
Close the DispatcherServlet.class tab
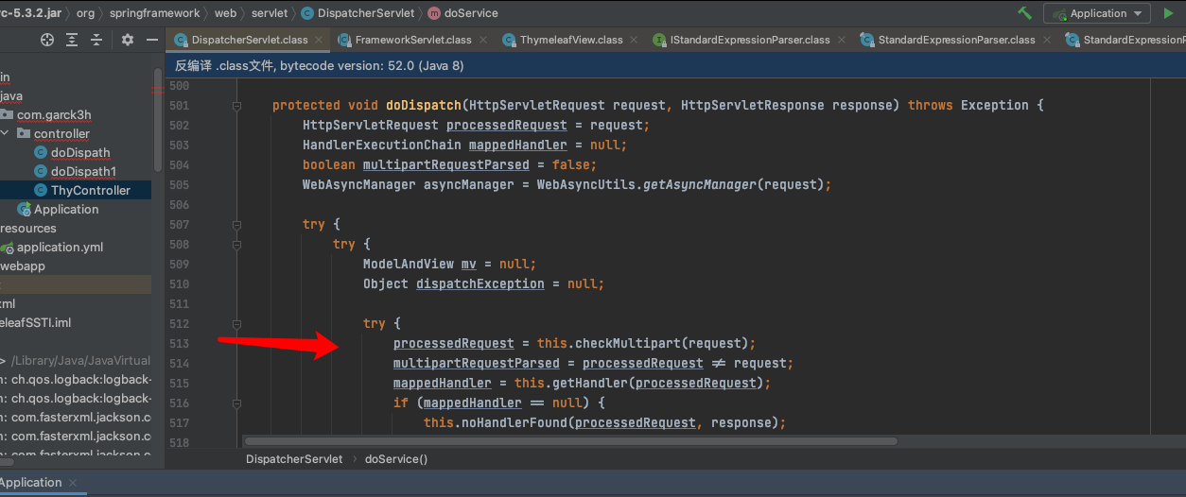(319, 40)
